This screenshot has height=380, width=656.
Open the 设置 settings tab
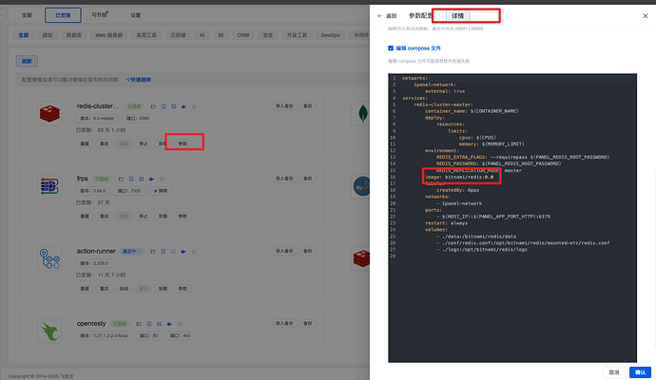(x=136, y=16)
